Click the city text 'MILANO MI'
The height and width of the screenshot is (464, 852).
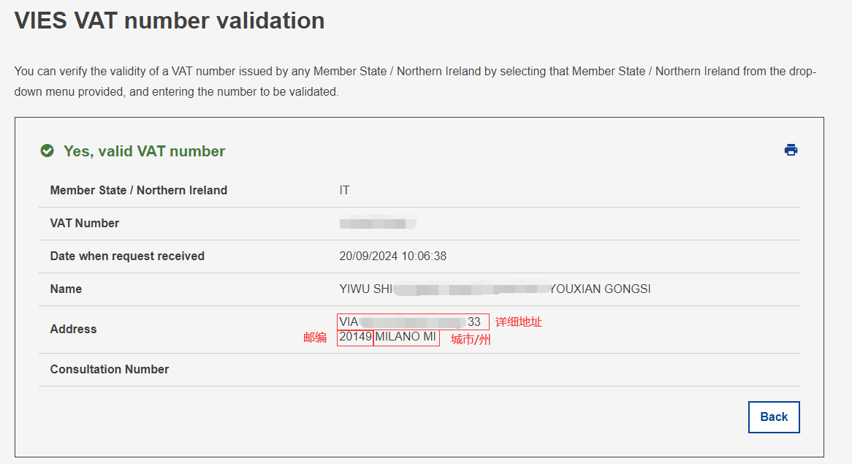[406, 337]
